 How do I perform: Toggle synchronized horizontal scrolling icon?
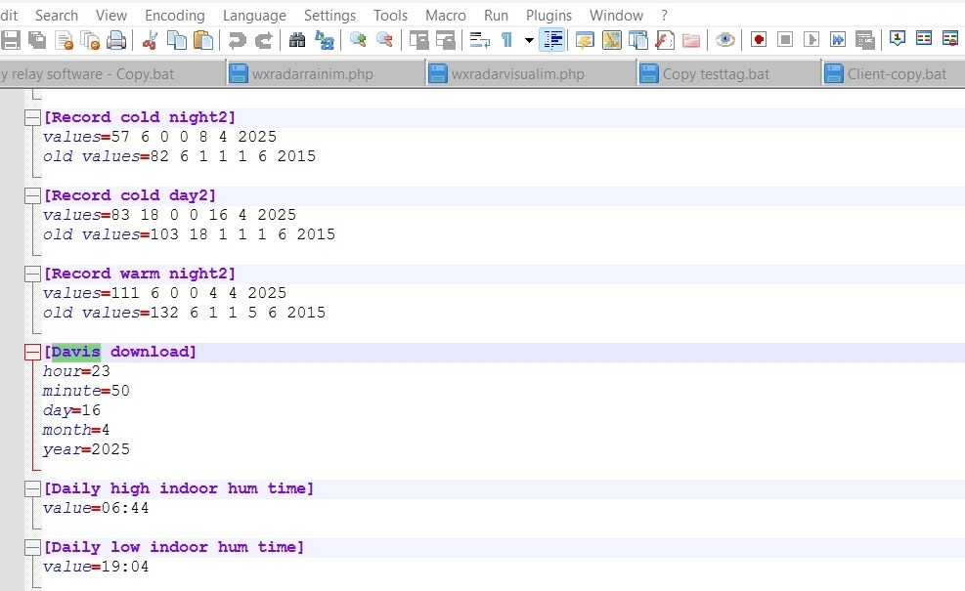pos(446,40)
